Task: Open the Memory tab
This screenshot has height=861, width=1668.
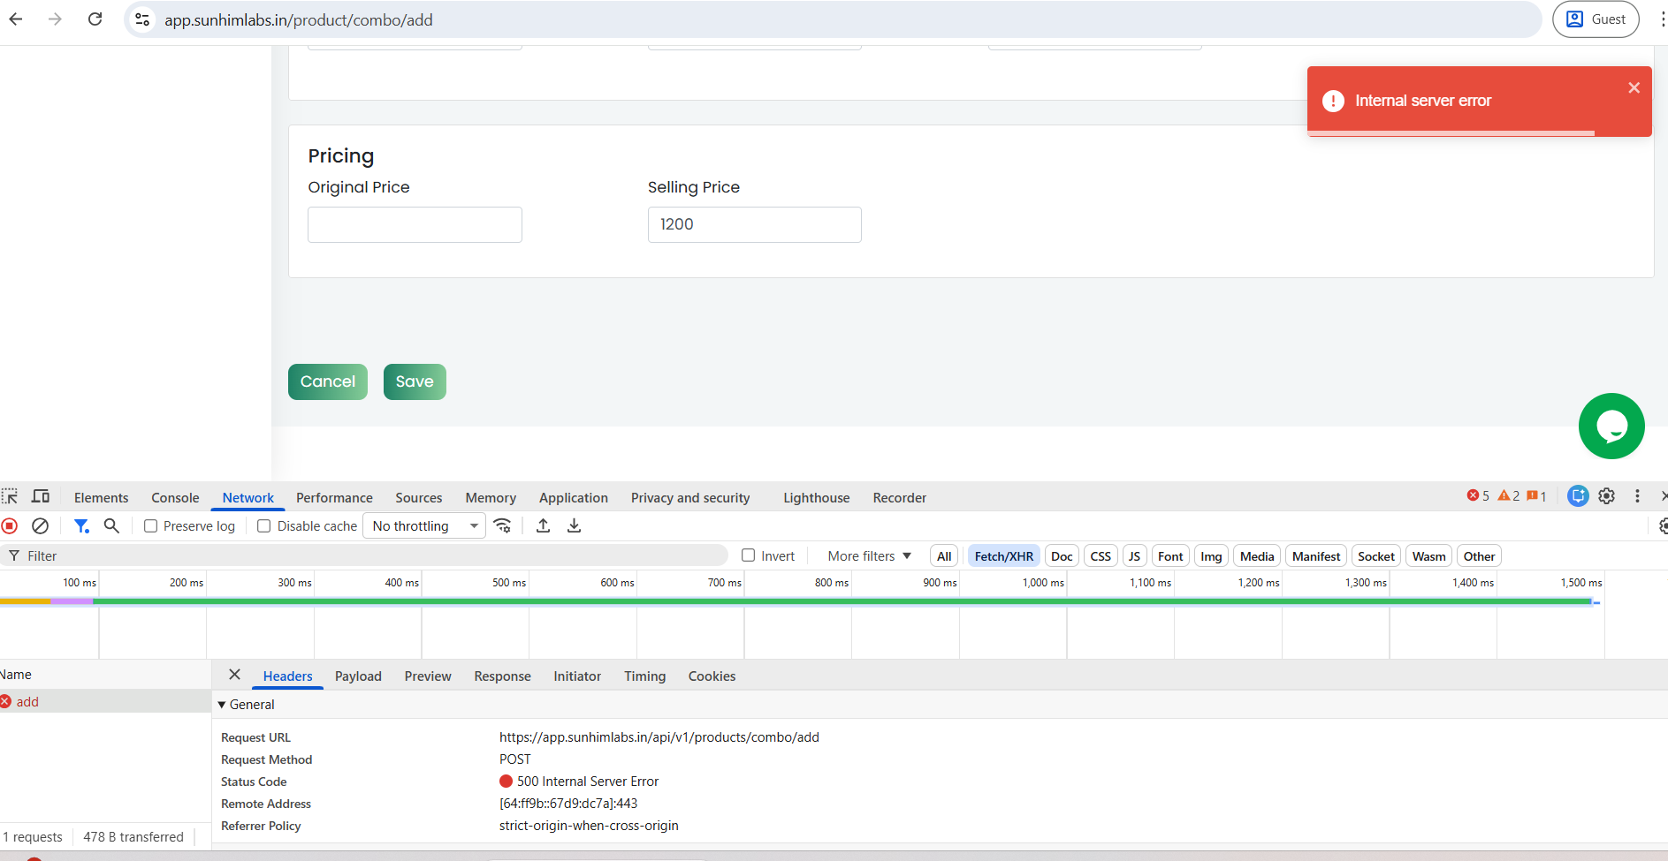Action: 491,498
